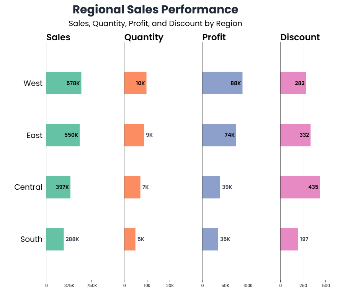This screenshot has height=292, width=340.
Task: Click the West Quantity bar (10K)
Action: point(135,83)
